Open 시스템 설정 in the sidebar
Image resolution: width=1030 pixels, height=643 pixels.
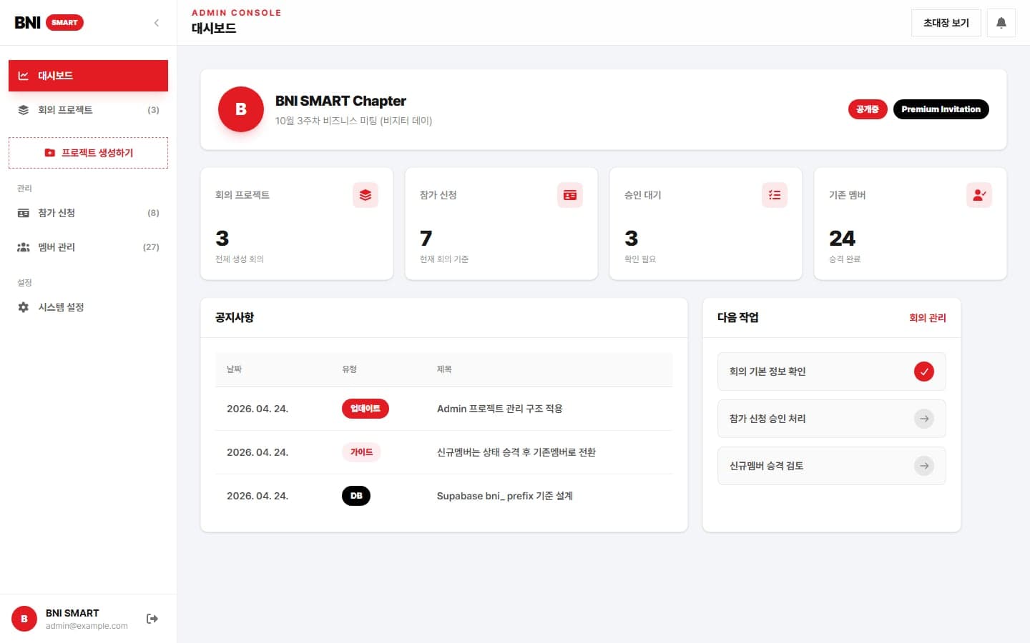[88, 307]
